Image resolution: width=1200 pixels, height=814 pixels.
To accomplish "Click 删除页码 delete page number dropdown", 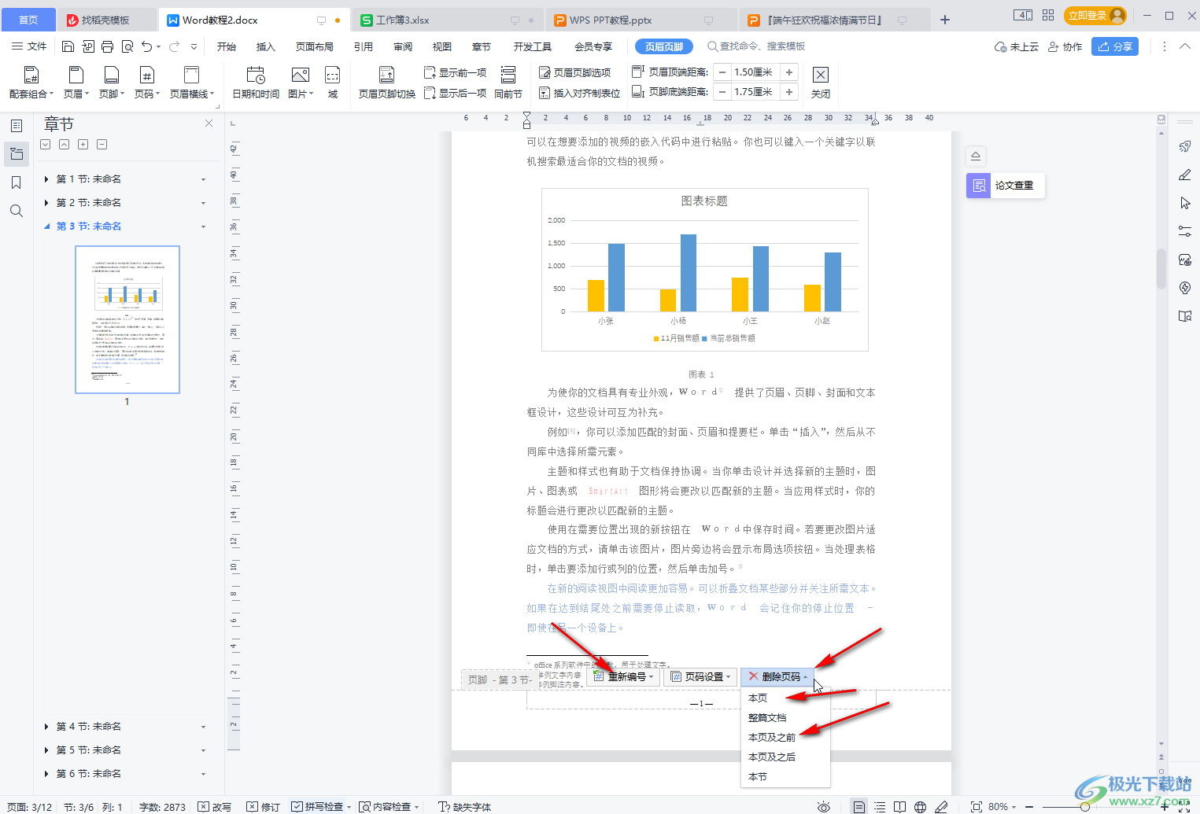I will pyautogui.click(x=777, y=676).
